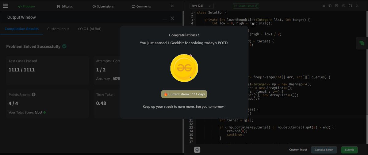
Task: Close the Output Window panel
Action: point(172,18)
